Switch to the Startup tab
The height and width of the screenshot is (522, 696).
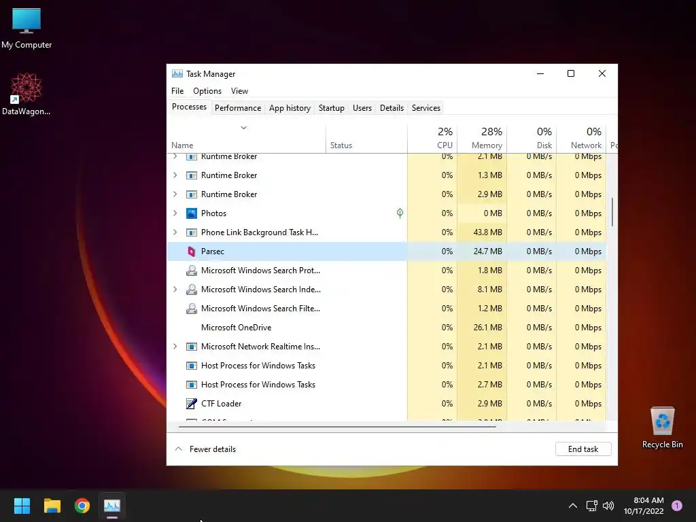click(332, 108)
